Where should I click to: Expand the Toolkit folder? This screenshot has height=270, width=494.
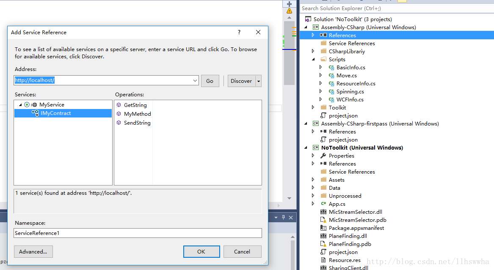[x=313, y=107]
